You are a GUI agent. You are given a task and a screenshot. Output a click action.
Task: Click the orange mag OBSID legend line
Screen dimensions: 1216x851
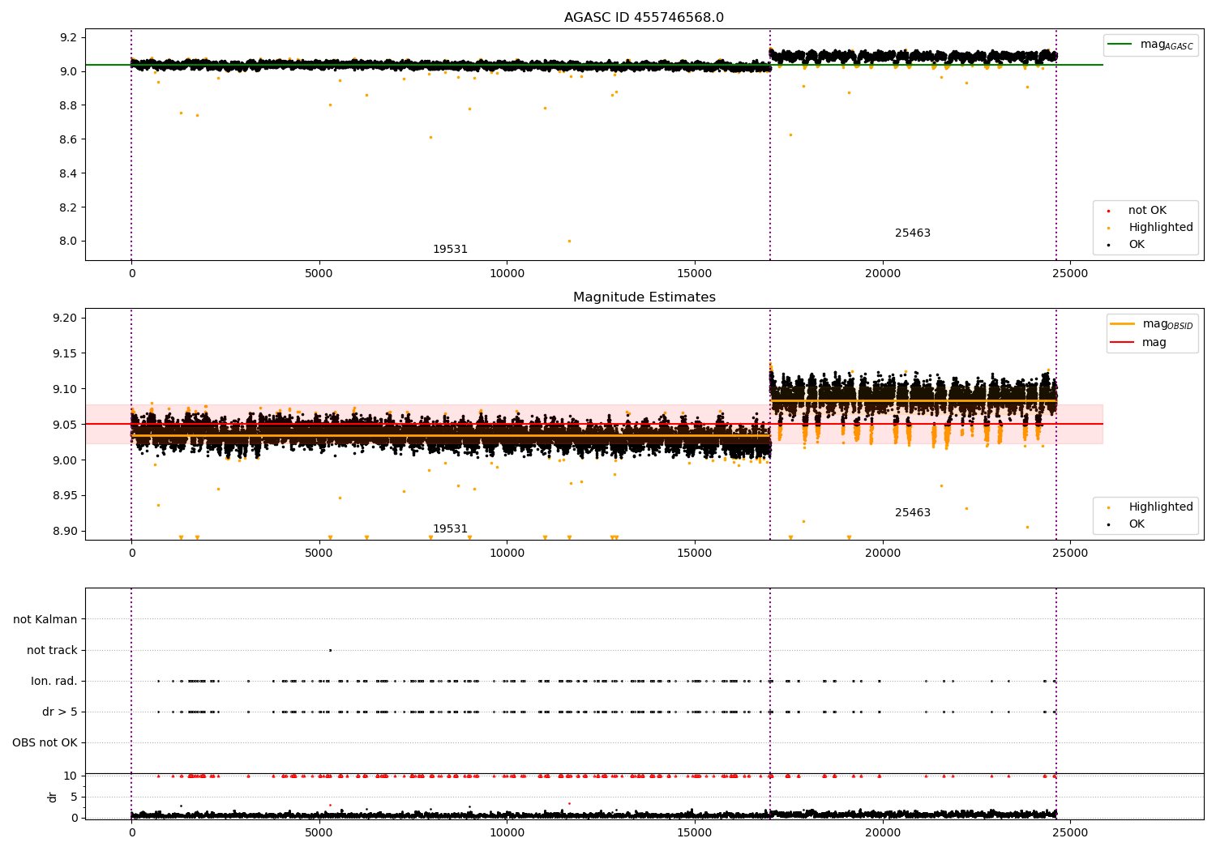[x=1122, y=323]
